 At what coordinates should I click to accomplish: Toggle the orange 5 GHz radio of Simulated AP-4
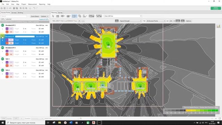[x=7, y=54]
